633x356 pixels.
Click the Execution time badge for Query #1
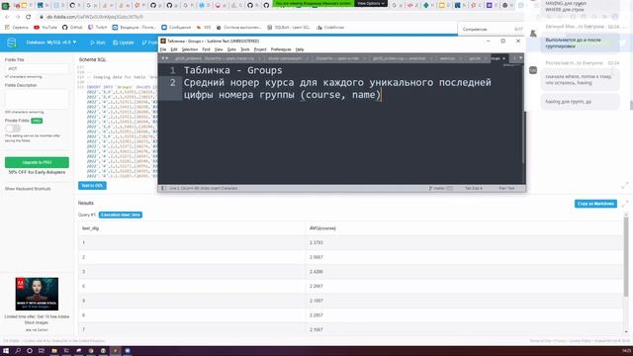point(121,215)
